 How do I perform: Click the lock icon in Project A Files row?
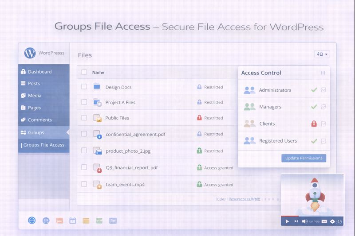point(199,102)
